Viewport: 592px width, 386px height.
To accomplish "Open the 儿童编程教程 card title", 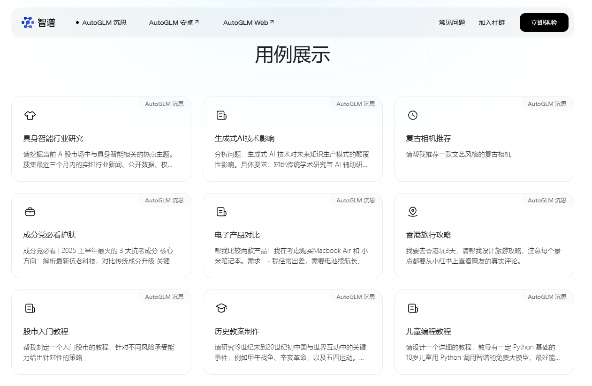I will tap(428, 332).
